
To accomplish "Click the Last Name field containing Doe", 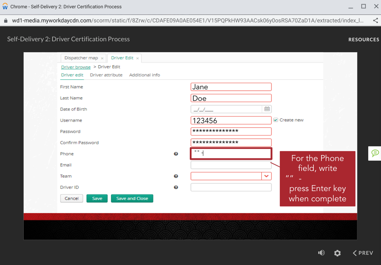I will tap(231, 98).
